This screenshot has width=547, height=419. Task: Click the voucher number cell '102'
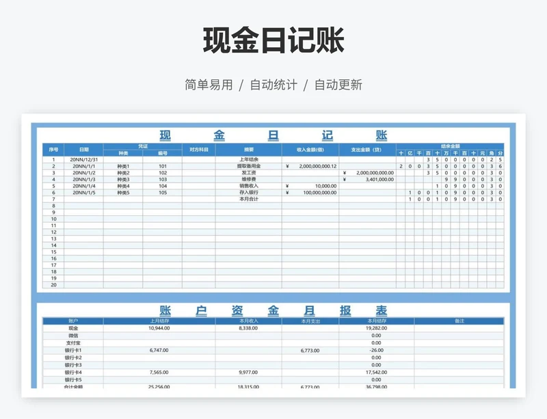click(x=163, y=173)
